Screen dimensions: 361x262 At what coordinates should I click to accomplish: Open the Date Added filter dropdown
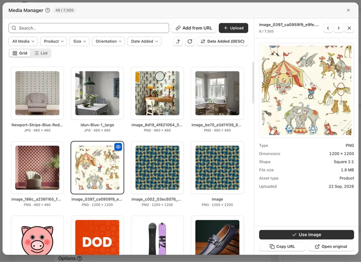144,41
